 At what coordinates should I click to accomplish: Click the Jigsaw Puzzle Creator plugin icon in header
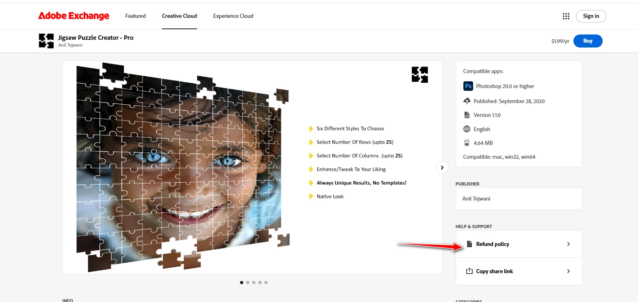click(46, 41)
